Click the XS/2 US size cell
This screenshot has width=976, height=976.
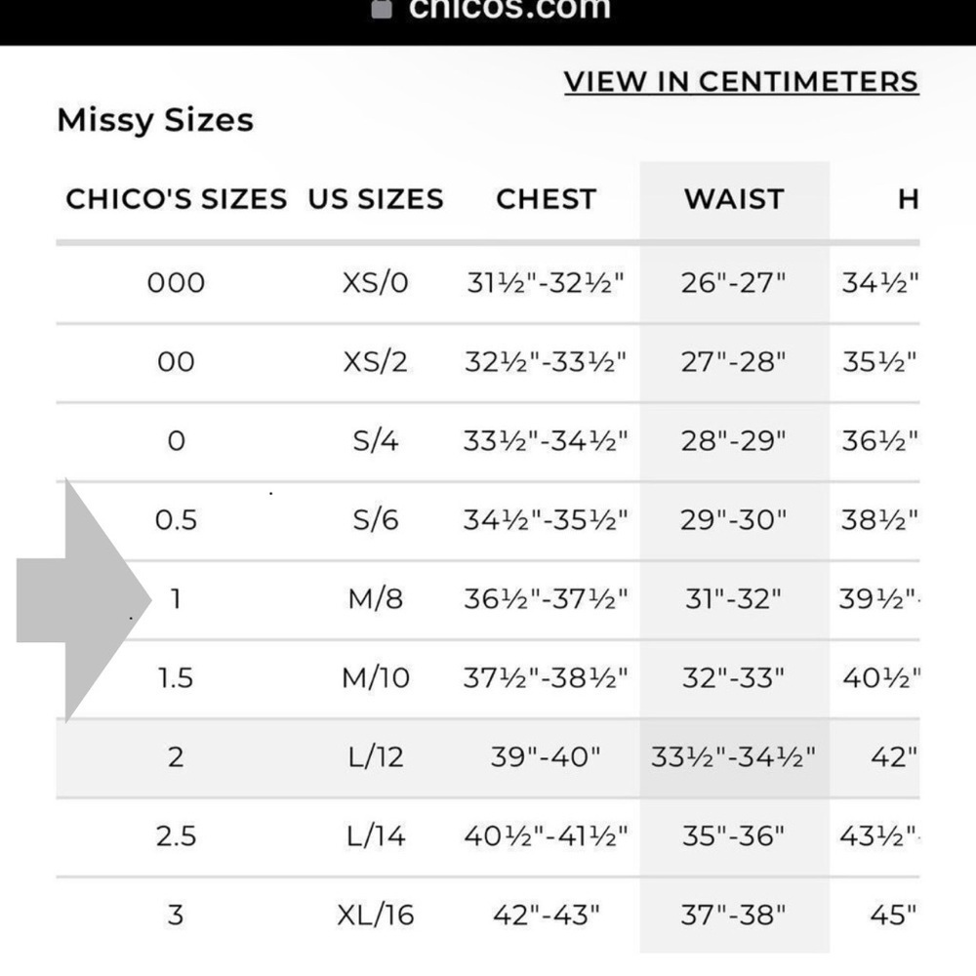[376, 362]
